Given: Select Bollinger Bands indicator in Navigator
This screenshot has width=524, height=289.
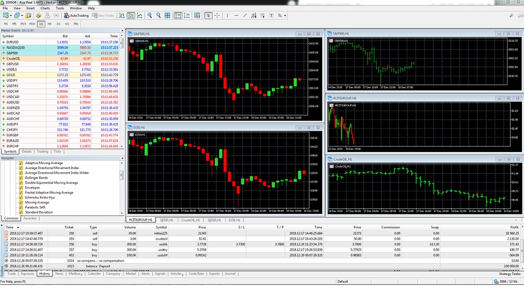Looking at the screenshot, I should [x=36, y=177].
